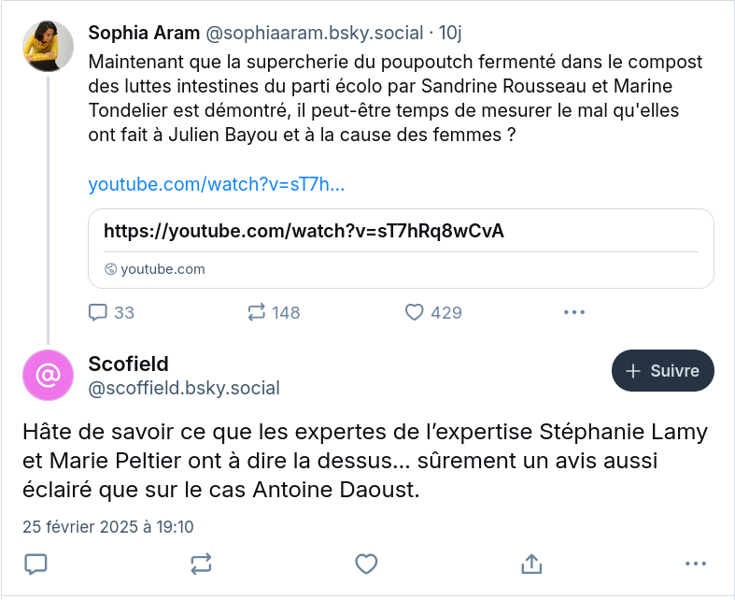Click the blue youtube.com/watch link in the post
The height and width of the screenshot is (600, 735).
tap(216, 184)
